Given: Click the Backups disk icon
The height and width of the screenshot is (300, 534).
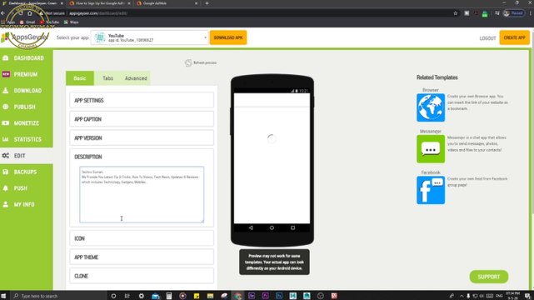Looking at the screenshot, I should pos(6,172).
